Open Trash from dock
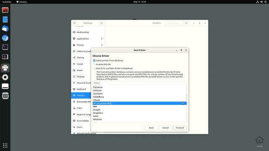 pyautogui.click(x=5, y=96)
